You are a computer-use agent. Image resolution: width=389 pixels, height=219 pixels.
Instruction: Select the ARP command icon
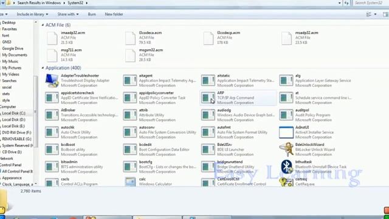[x=208, y=98]
